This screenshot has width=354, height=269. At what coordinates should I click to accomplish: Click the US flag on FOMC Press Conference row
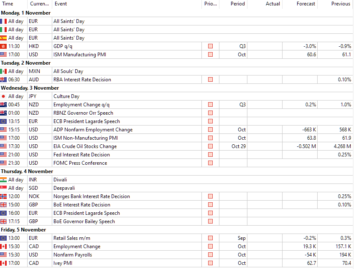pyautogui.click(x=3, y=163)
